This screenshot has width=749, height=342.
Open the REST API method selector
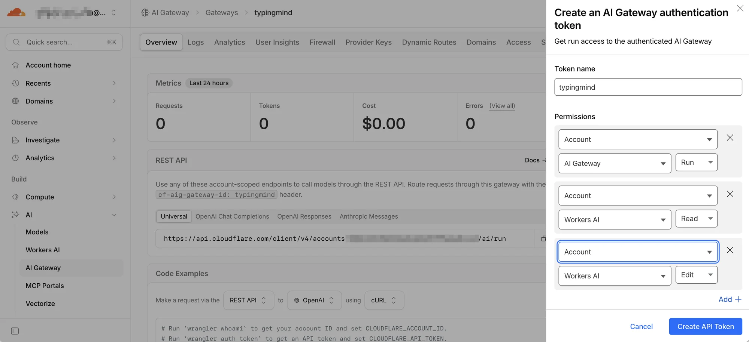pos(248,300)
